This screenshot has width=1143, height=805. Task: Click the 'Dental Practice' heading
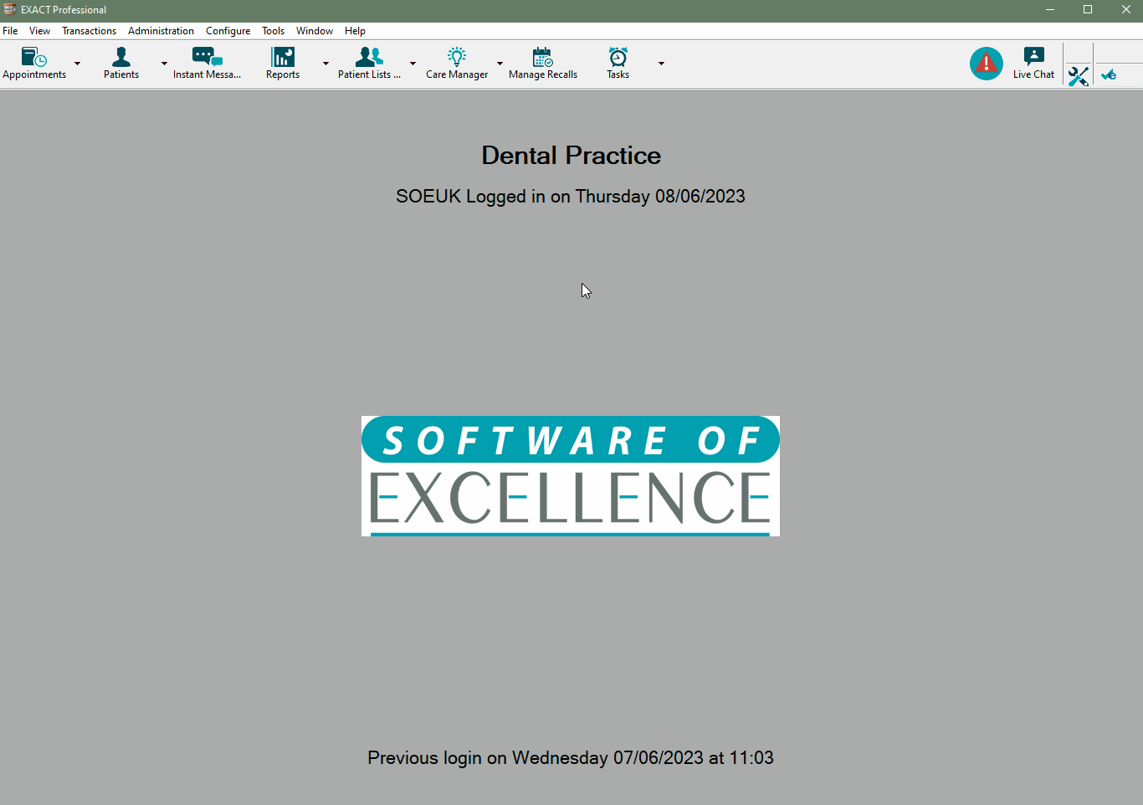coord(571,156)
